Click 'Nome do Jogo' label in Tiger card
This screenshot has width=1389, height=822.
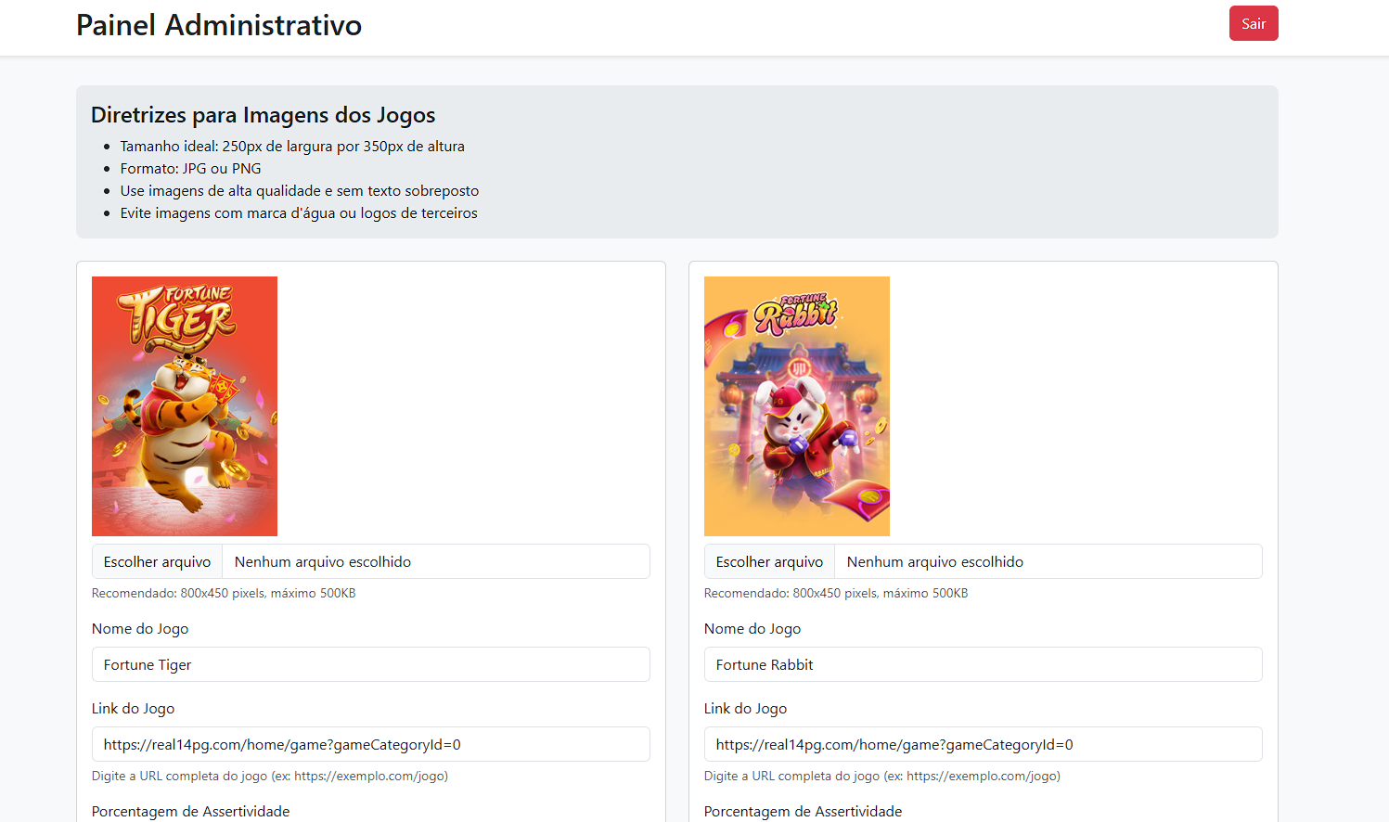click(x=140, y=629)
